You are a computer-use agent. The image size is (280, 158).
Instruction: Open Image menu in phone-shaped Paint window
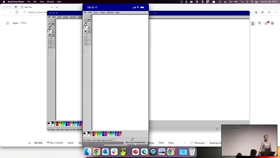pos(102,13)
